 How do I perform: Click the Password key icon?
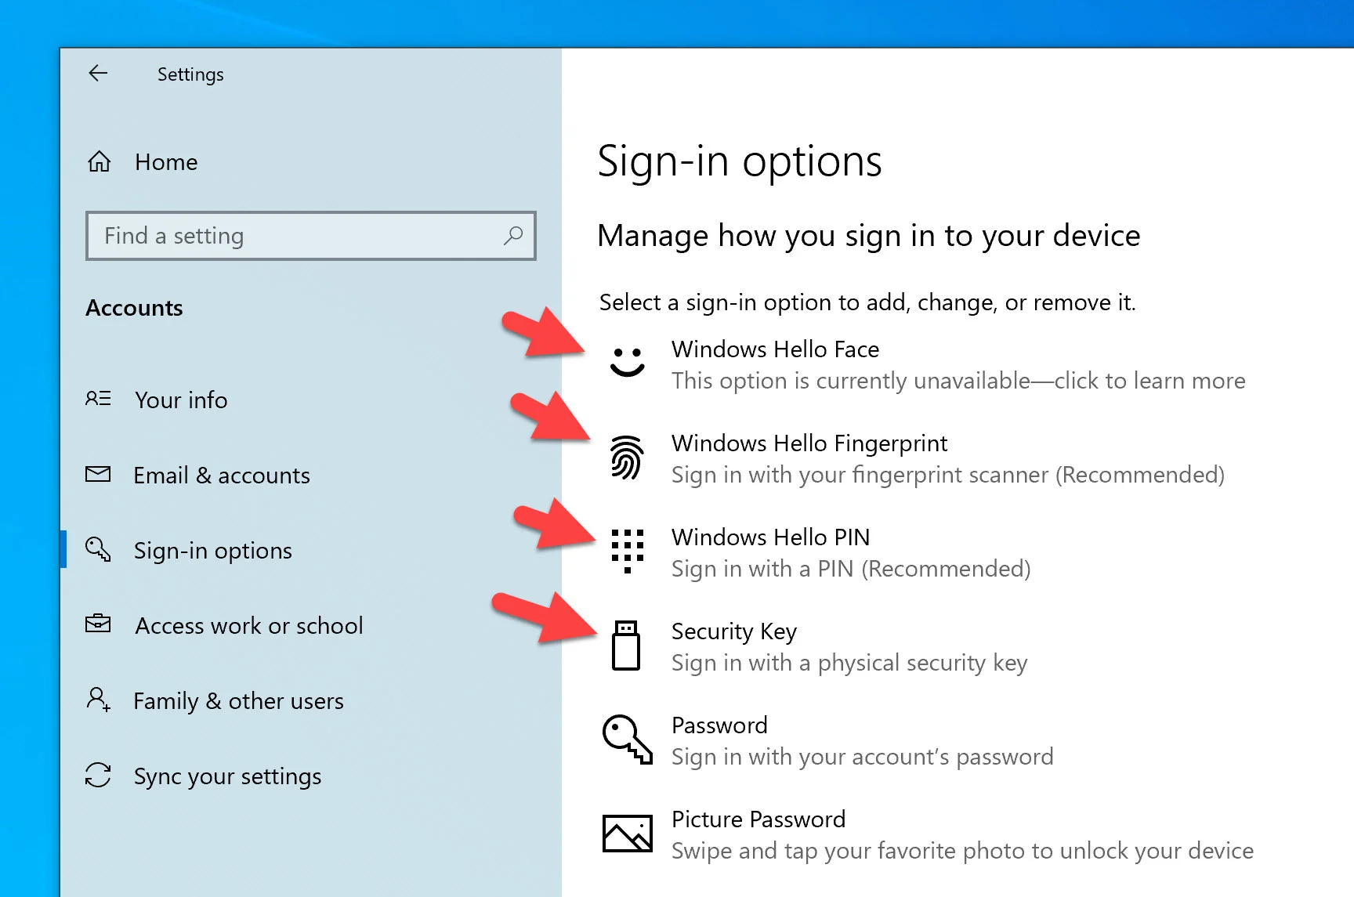(x=627, y=739)
